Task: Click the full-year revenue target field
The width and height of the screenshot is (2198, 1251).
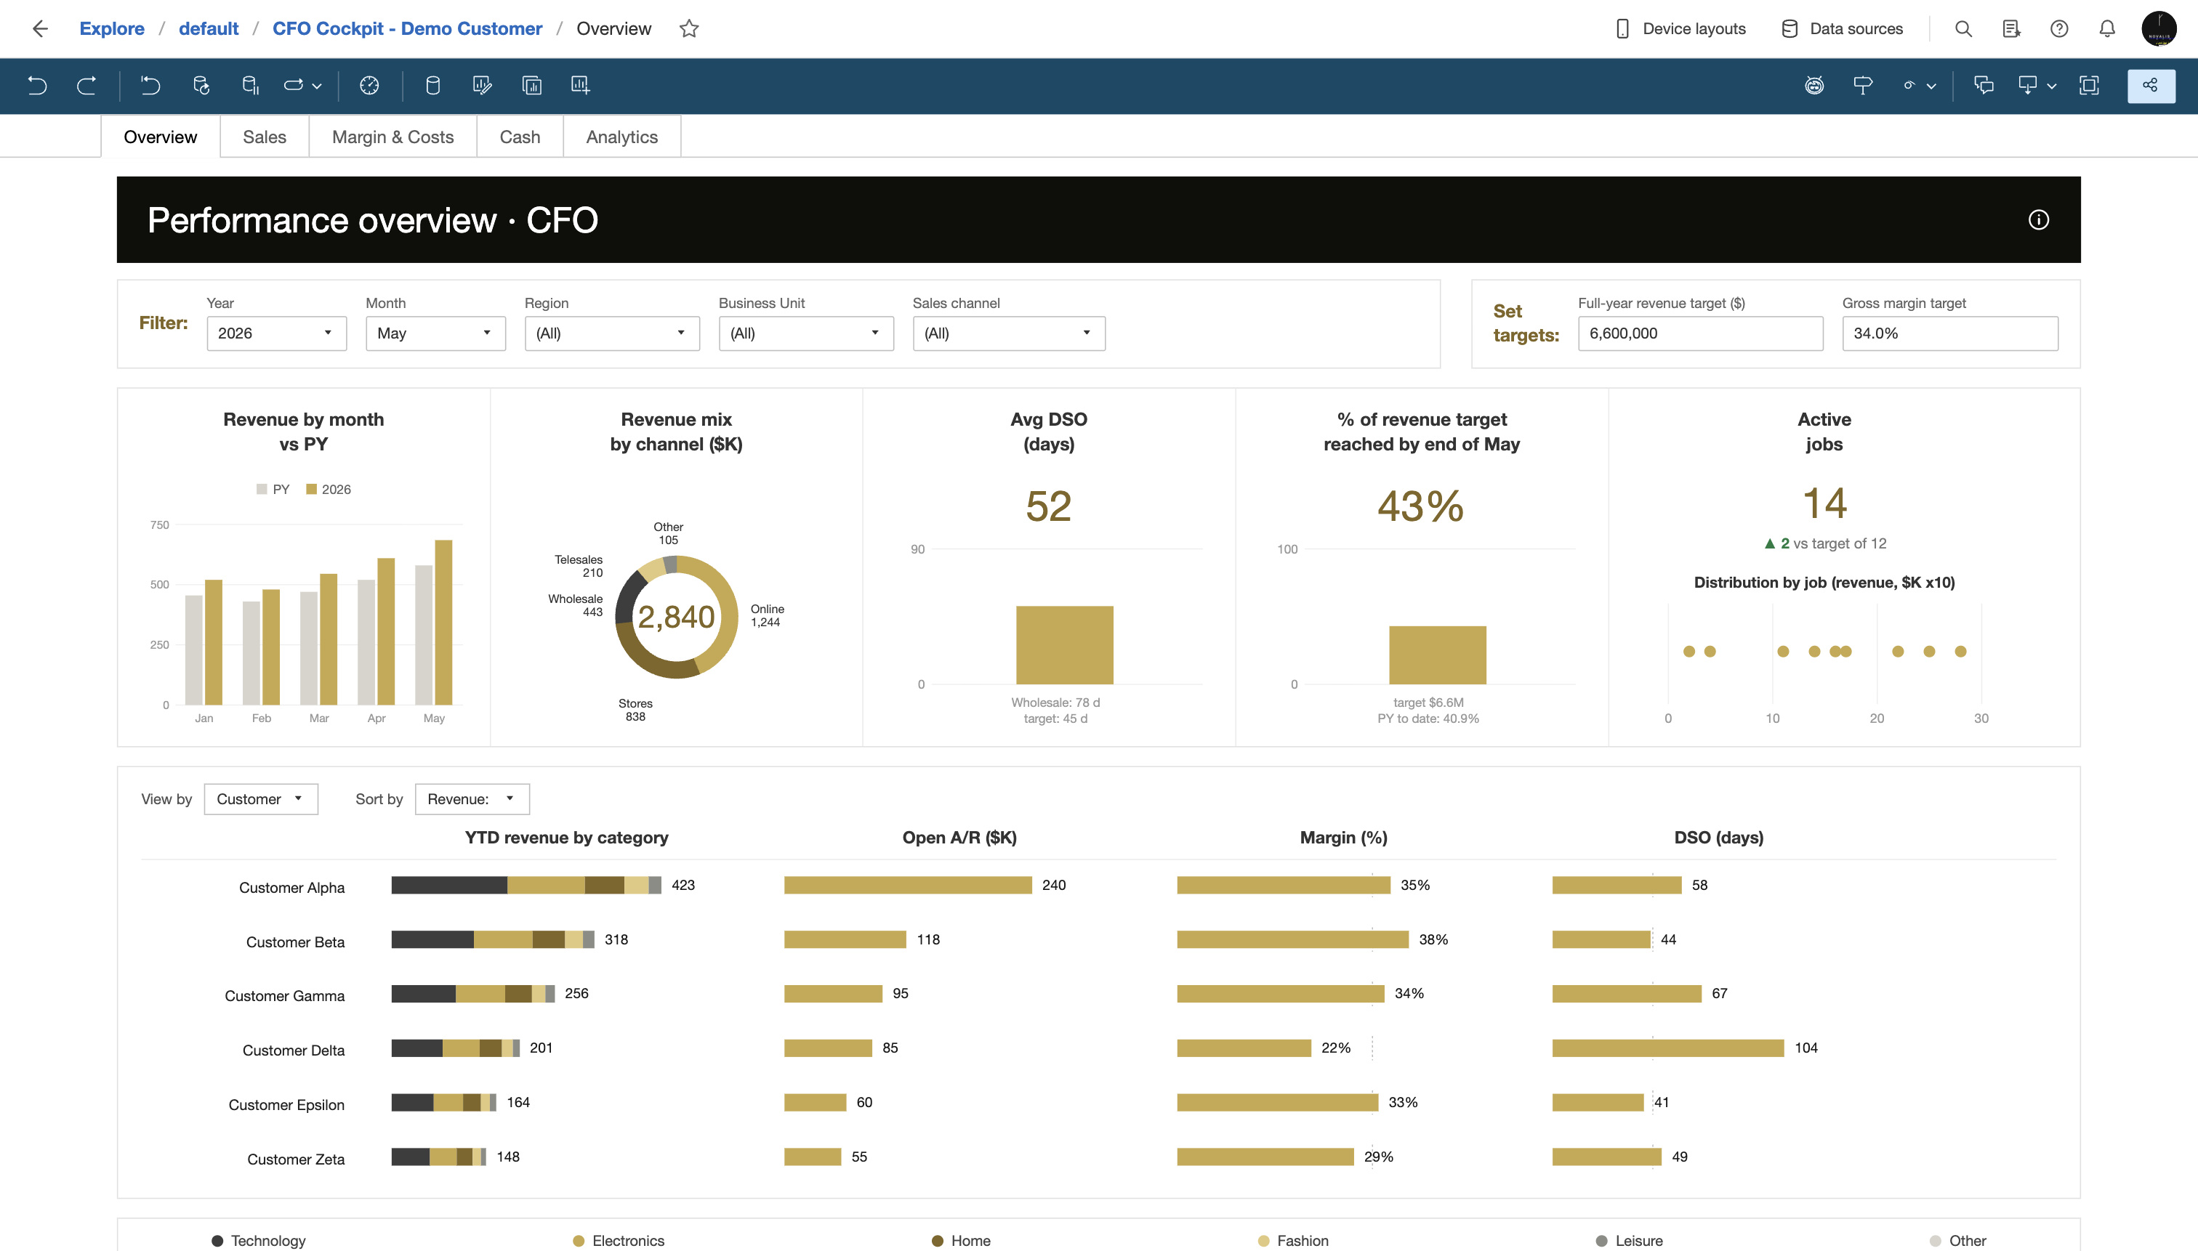Action: pyautogui.click(x=1700, y=333)
